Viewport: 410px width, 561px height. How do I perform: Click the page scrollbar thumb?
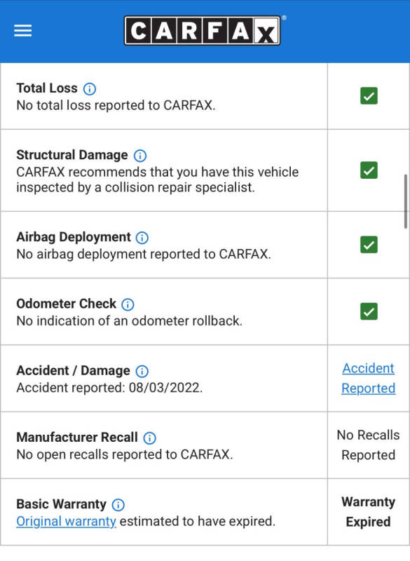click(405, 201)
